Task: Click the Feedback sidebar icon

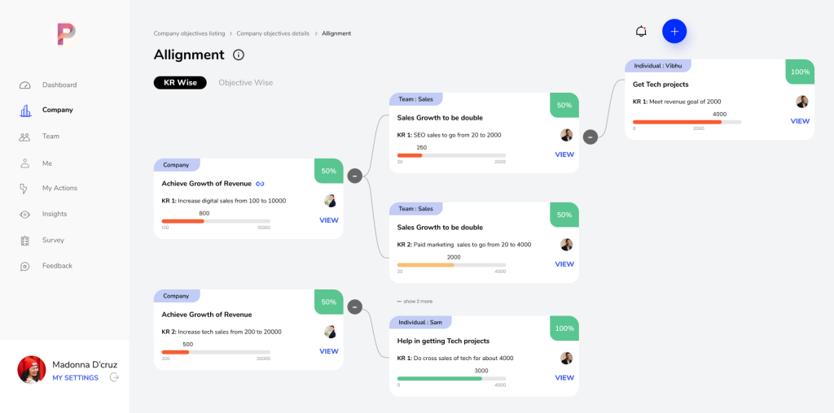Action: pyautogui.click(x=25, y=266)
